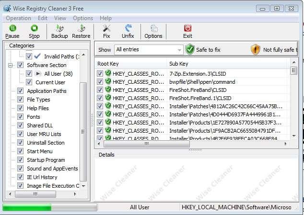Sort by the Sub Key column header
Viewport: 304px width, 215px height.
pos(228,64)
